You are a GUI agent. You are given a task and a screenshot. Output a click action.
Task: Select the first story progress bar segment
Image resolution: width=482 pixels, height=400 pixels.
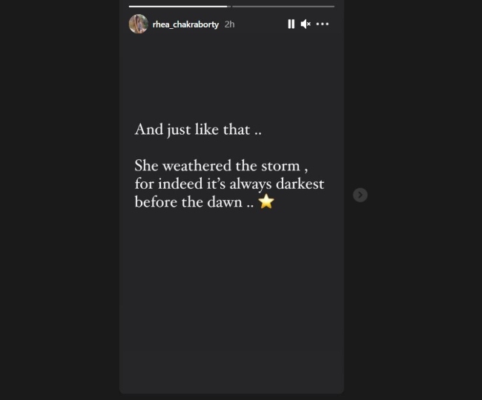pos(179,6)
